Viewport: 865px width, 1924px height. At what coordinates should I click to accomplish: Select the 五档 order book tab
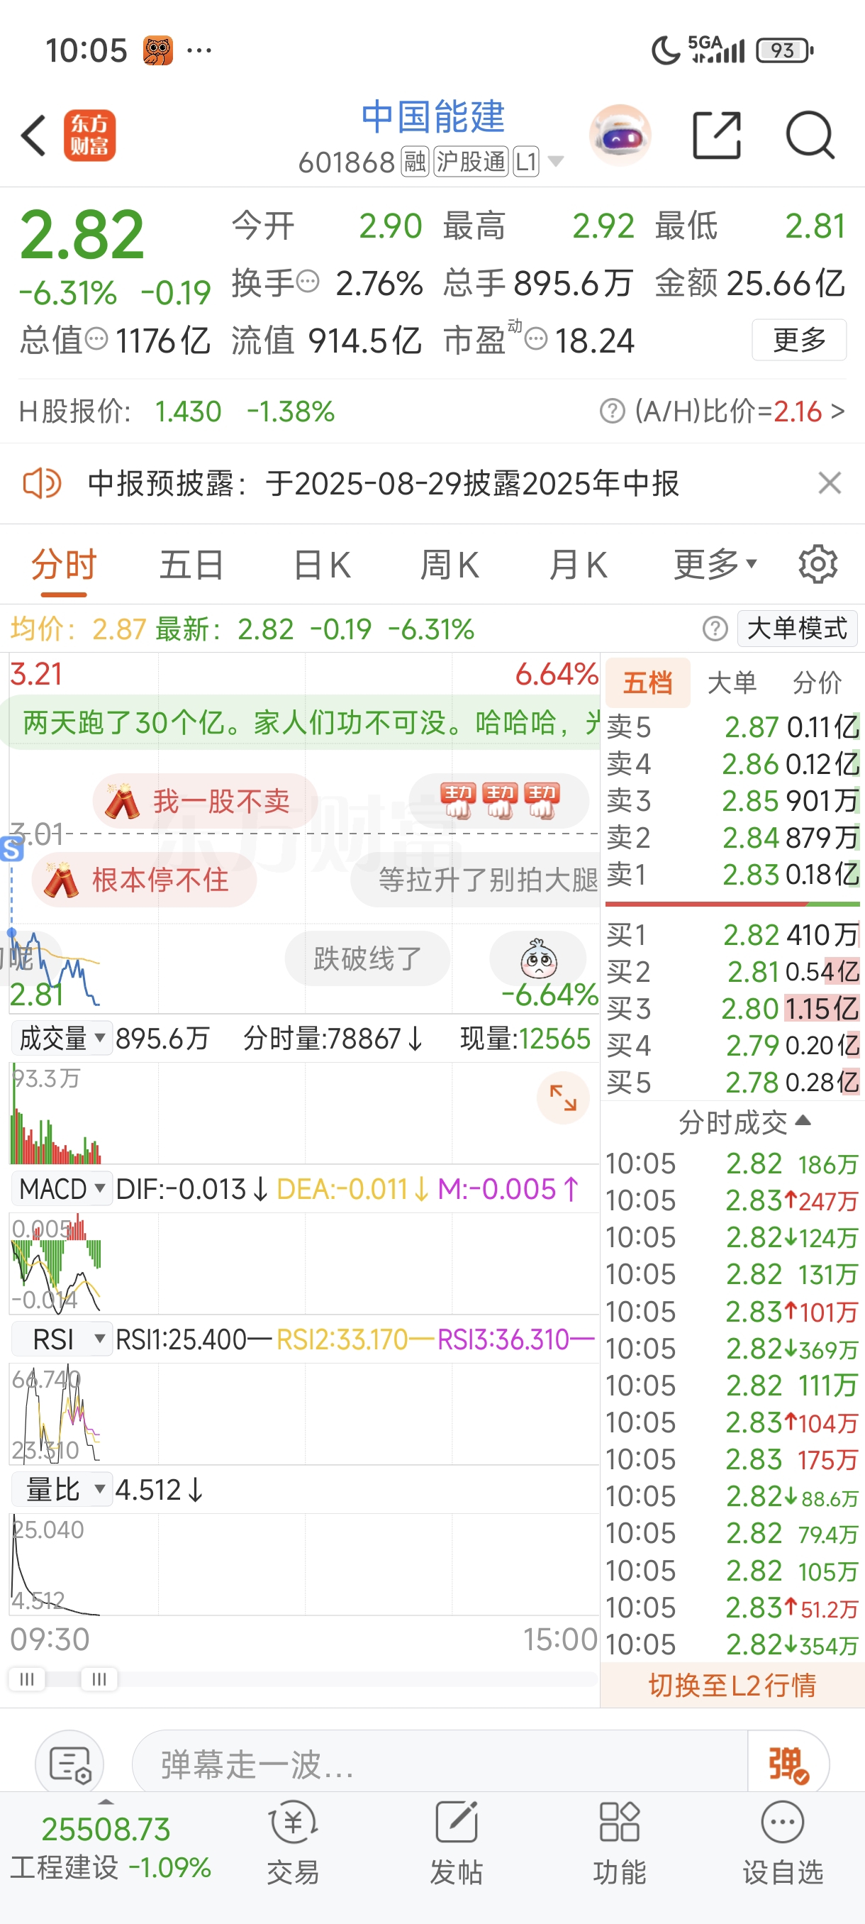[x=647, y=682]
